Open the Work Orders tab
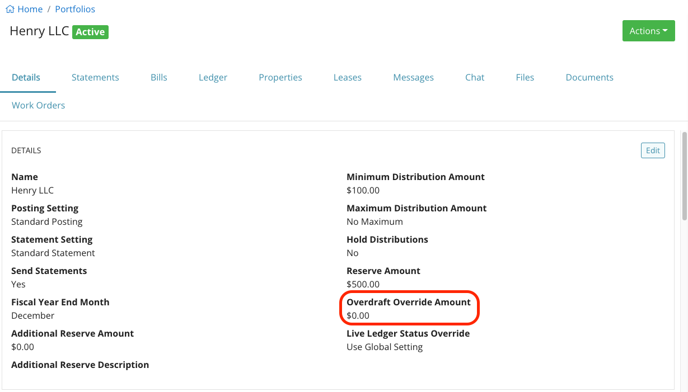 coord(38,105)
